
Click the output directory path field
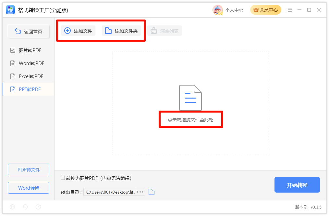tap(110, 192)
